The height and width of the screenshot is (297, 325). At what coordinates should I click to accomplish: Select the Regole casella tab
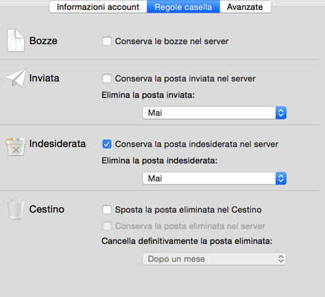pos(183,7)
